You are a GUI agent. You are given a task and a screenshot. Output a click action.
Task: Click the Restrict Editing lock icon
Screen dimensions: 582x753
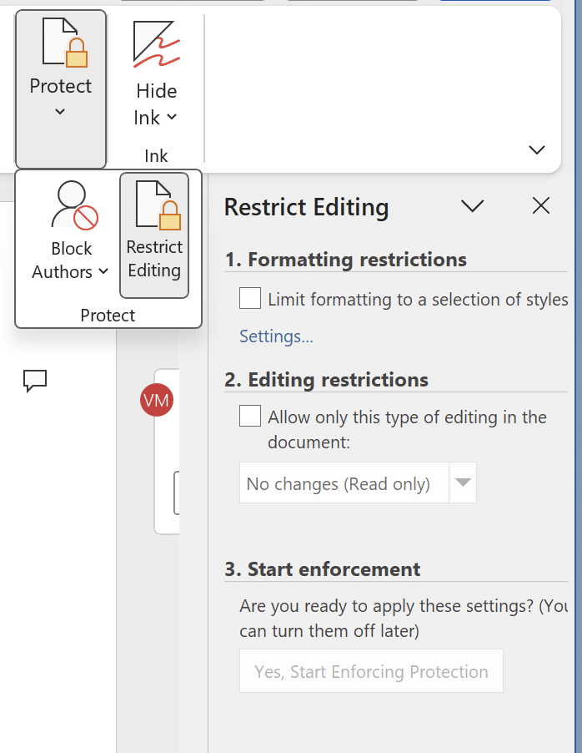[x=158, y=205]
